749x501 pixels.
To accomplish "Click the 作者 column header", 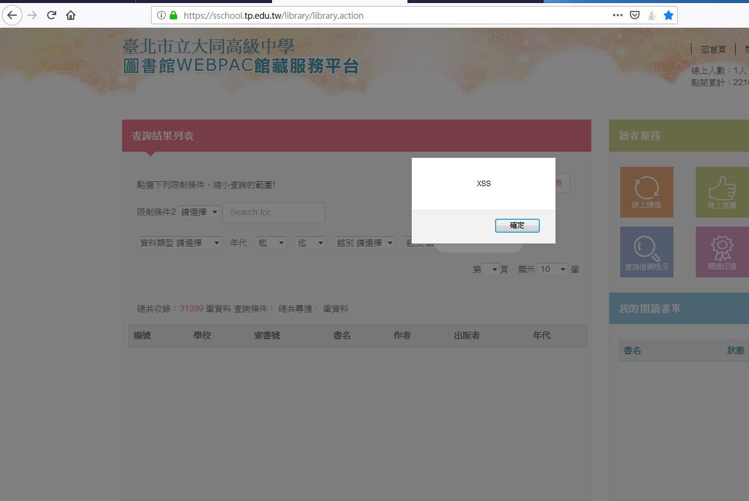I will (x=402, y=335).
